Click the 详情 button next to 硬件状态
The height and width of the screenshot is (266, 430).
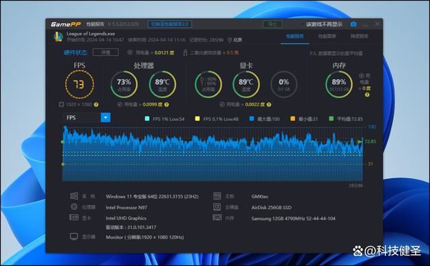point(105,52)
